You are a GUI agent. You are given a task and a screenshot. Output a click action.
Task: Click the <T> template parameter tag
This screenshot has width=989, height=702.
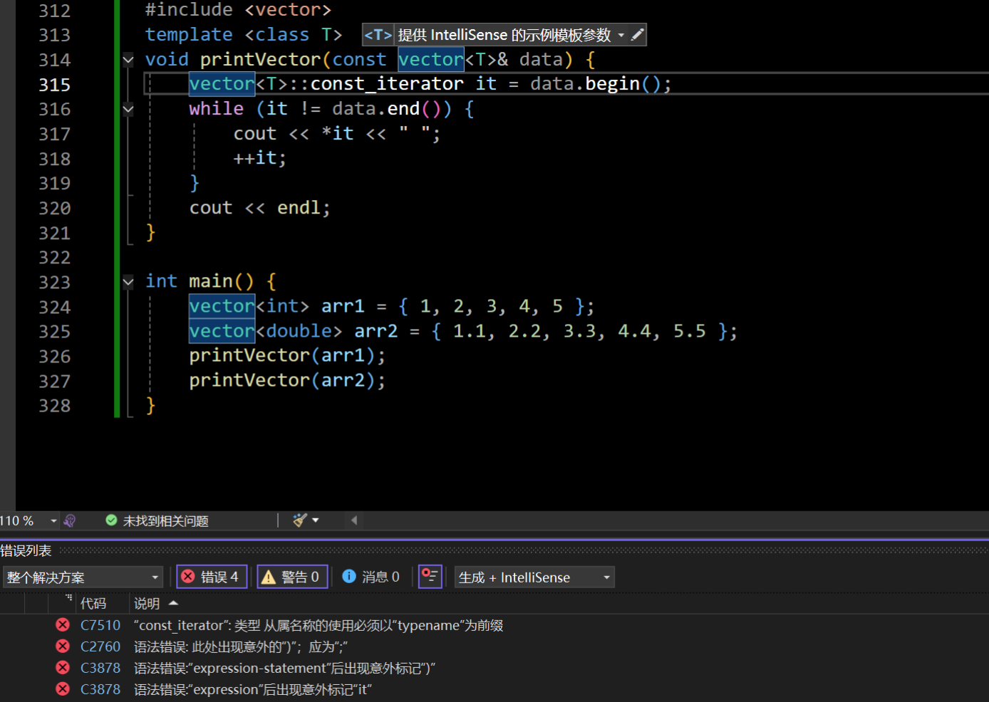(x=378, y=35)
